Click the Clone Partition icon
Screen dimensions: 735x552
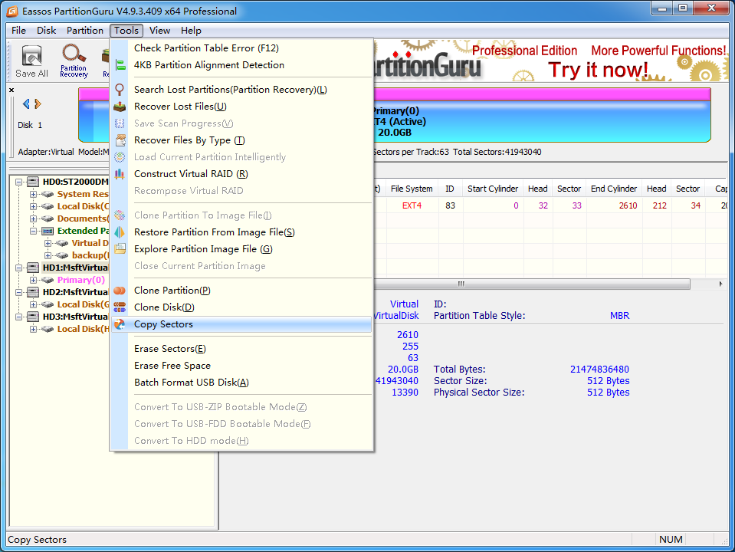click(120, 291)
